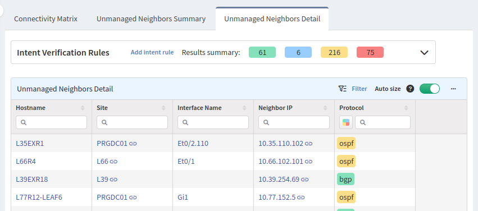Open site PRGDC01 in L77R12-LEAF6 row
The height and width of the screenshot is (211, 478).
point(112,197)
